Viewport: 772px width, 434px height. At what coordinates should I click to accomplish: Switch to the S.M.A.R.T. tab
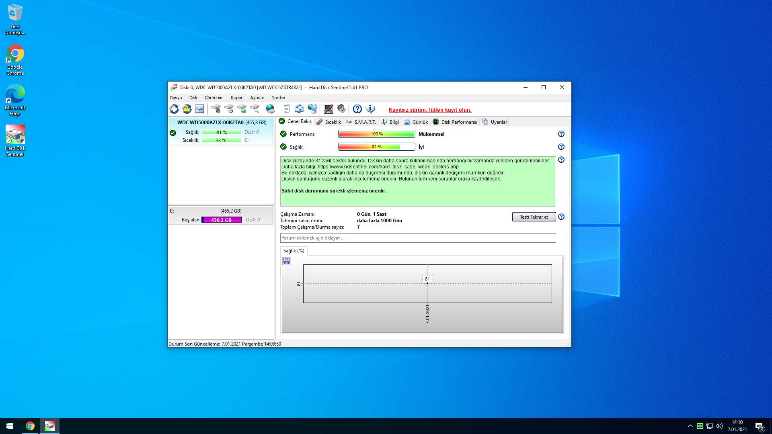361,122
